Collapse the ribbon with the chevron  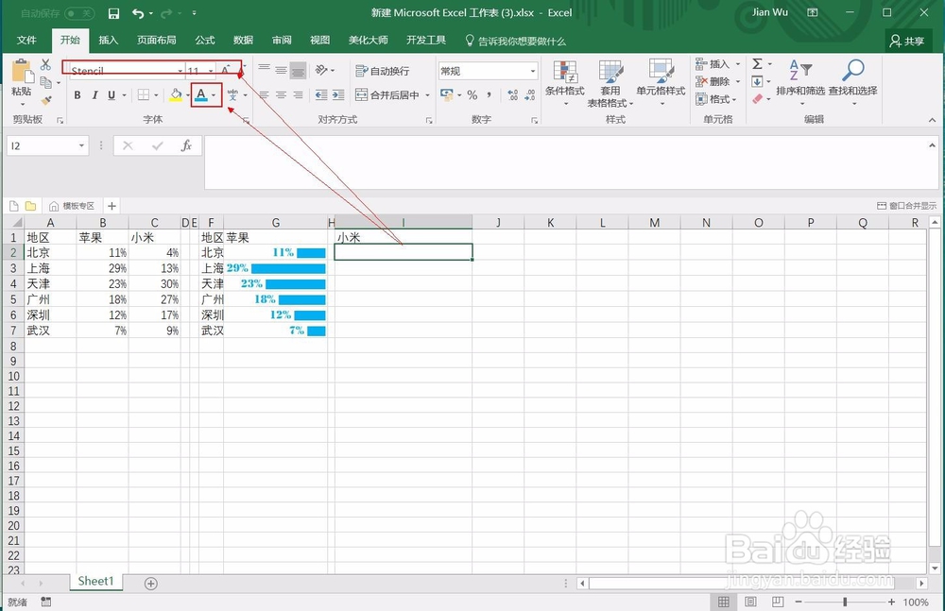click(x=933, y=120)
